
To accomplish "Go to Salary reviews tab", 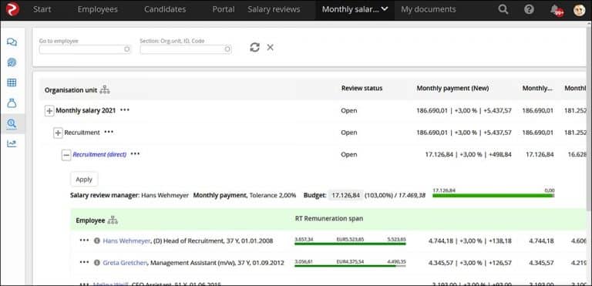I will click(x=274, y=9).
